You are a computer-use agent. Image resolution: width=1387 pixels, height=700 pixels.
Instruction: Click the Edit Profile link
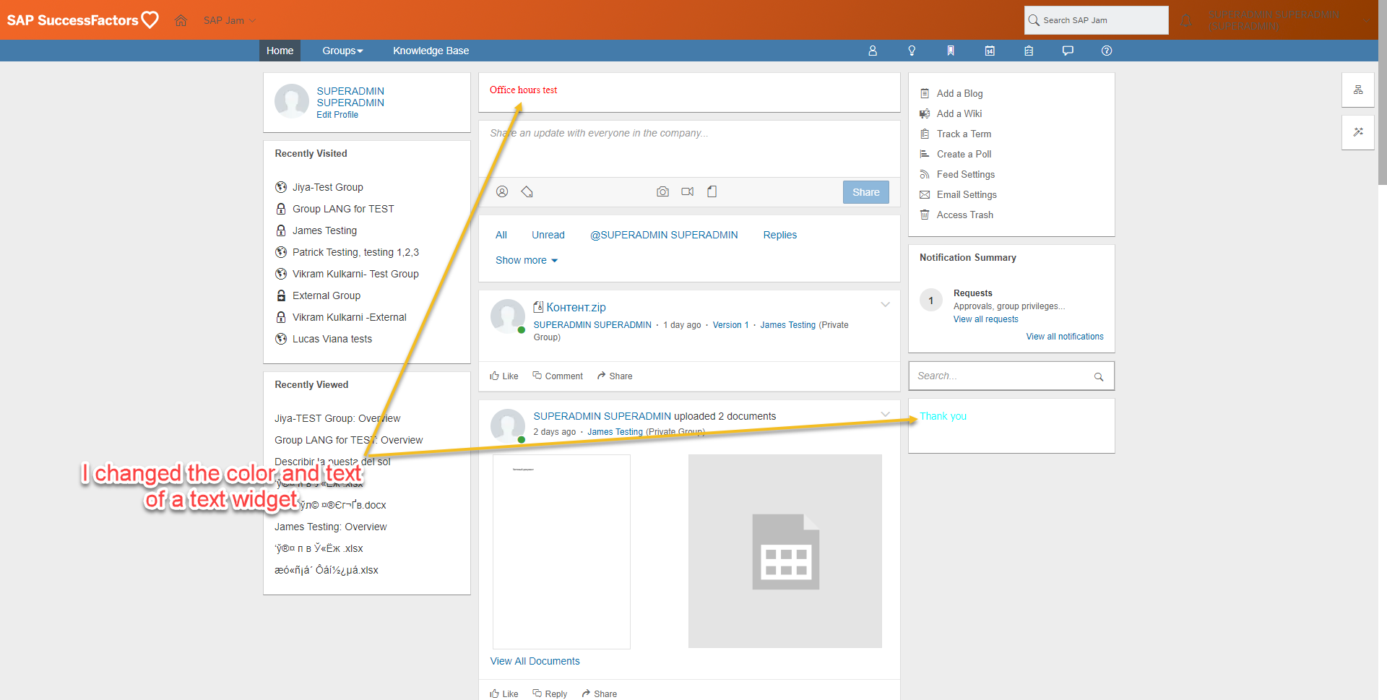click(x=337, y=115)
